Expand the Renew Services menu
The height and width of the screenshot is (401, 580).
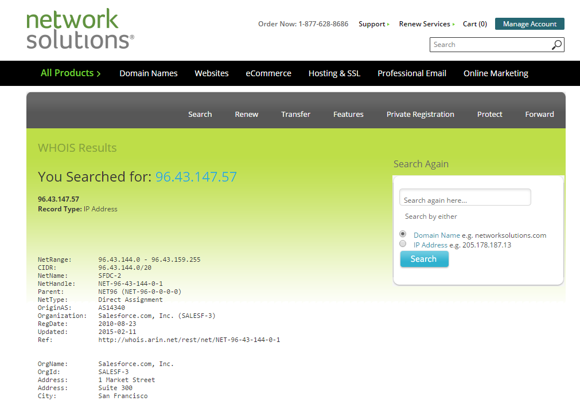pos(426,24)
